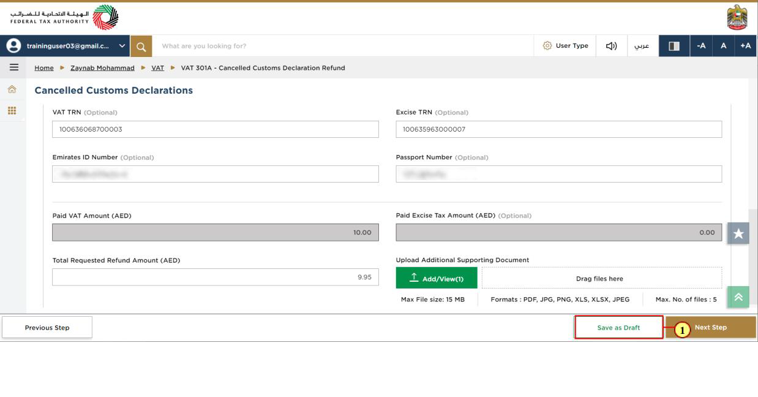Click the Add/View(1) upload button
This screenshot has height=397, width=758.
coord(437,278)
